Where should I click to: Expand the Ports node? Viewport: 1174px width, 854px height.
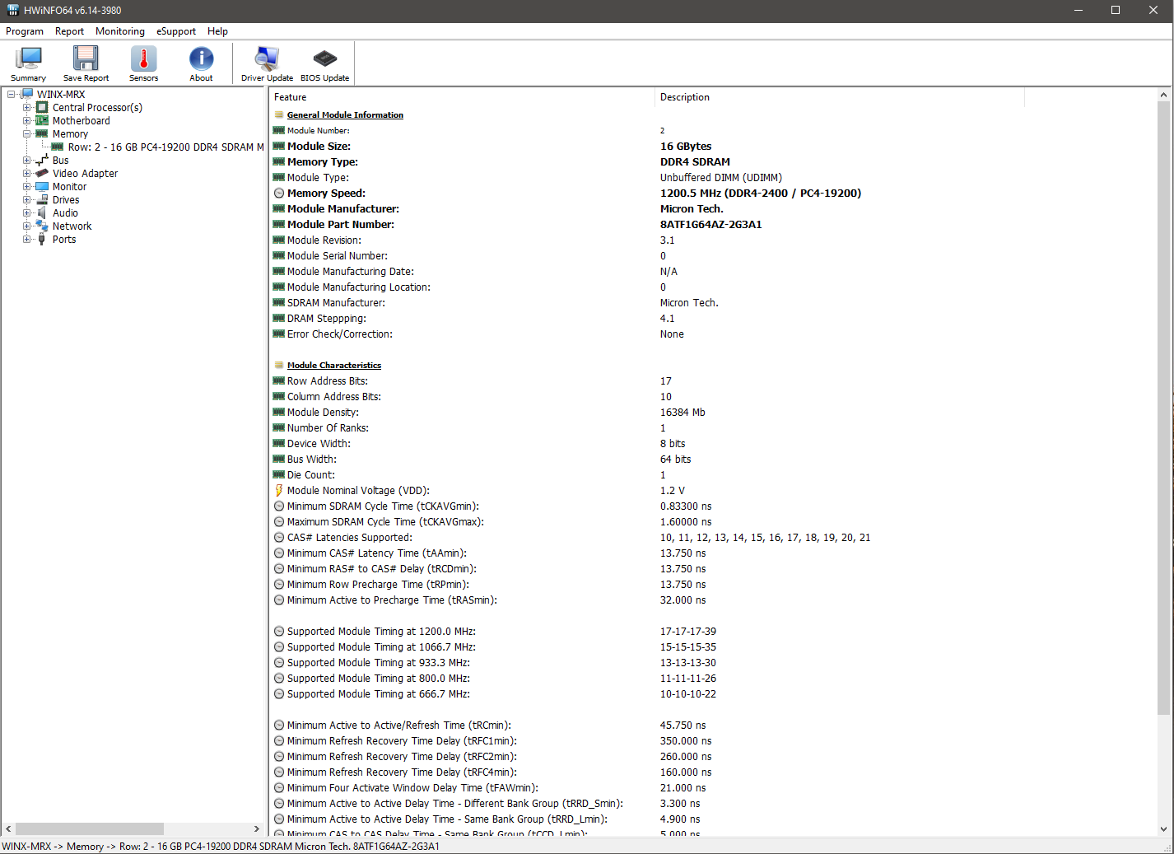[x=26, y=239]
